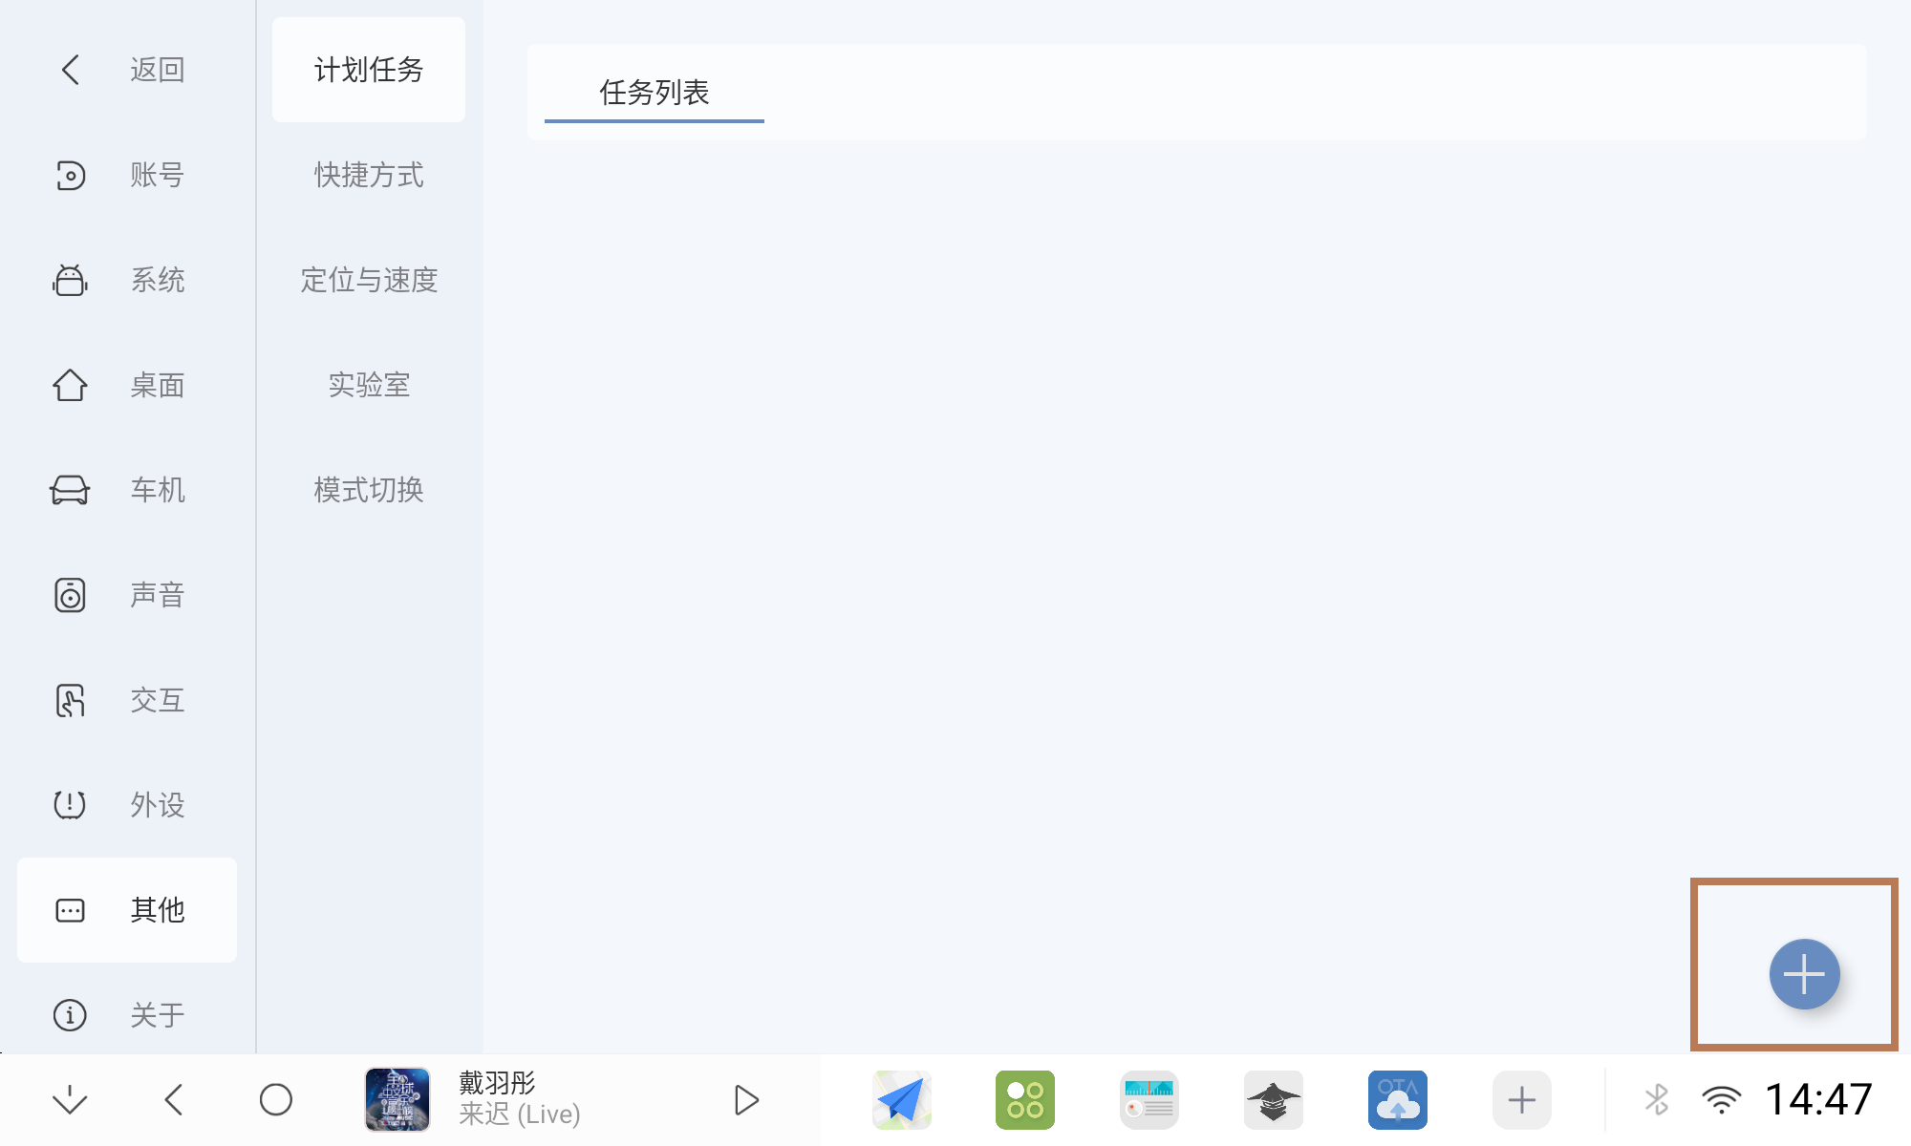This screenshot has width=1911, height=1146.
Task: Launch the radio app in the dock
Action: coord(1149,1099)
